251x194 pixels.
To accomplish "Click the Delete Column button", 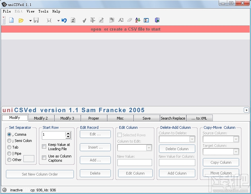I will click(x=177, y=149).
